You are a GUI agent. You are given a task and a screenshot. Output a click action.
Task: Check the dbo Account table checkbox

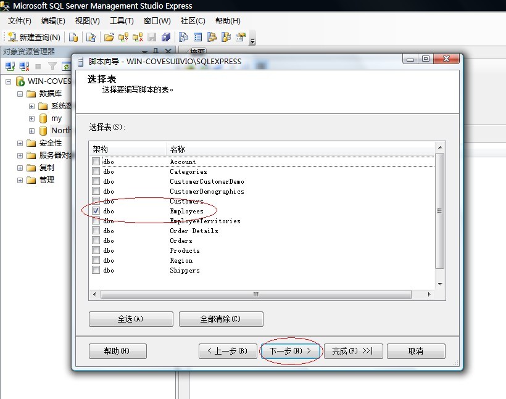[96, 162]
